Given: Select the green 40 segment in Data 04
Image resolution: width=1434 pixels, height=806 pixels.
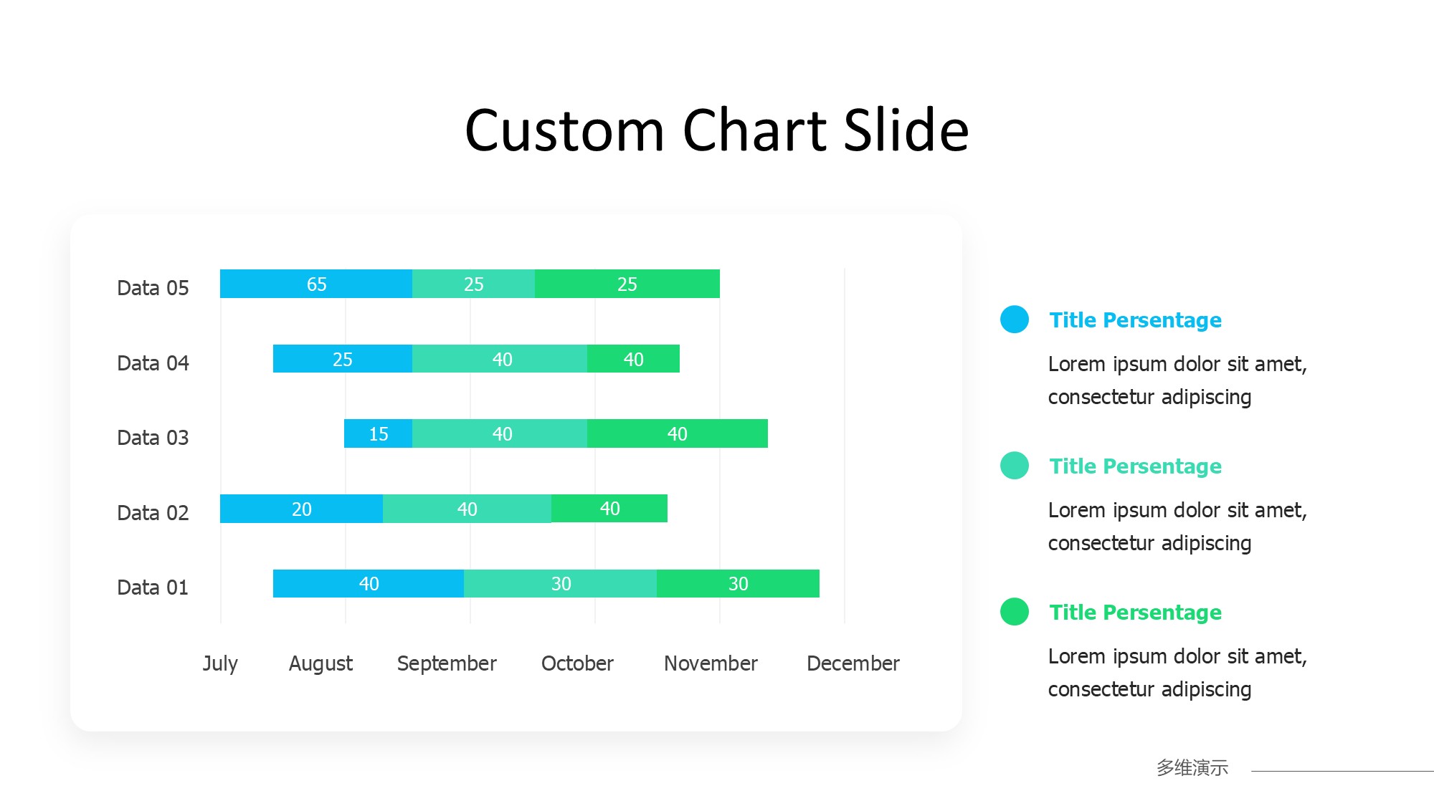Looking at the screenshot, I should pyautogui.click(x=633, y=359).
